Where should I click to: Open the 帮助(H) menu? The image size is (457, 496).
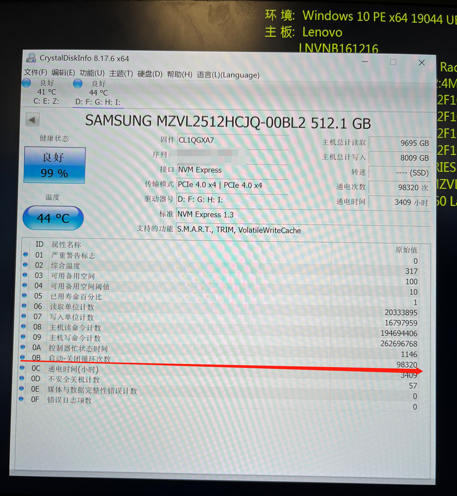click(x=179, y=75)
